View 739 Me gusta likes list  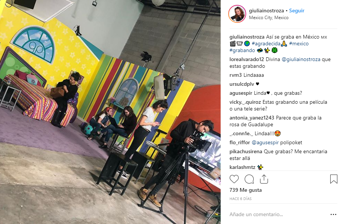(x=245, y=190)
